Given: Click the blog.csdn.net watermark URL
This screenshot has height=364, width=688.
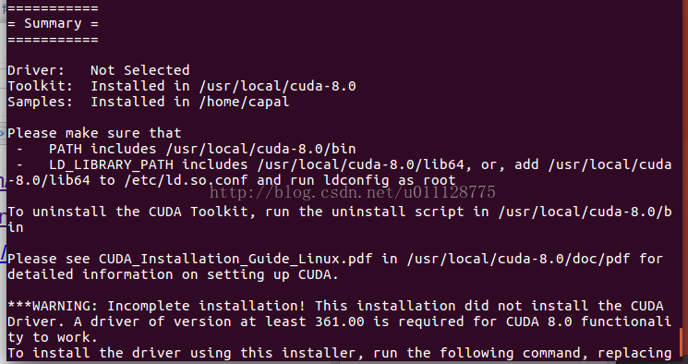Looking at the screenshot, I should [353, 192].
